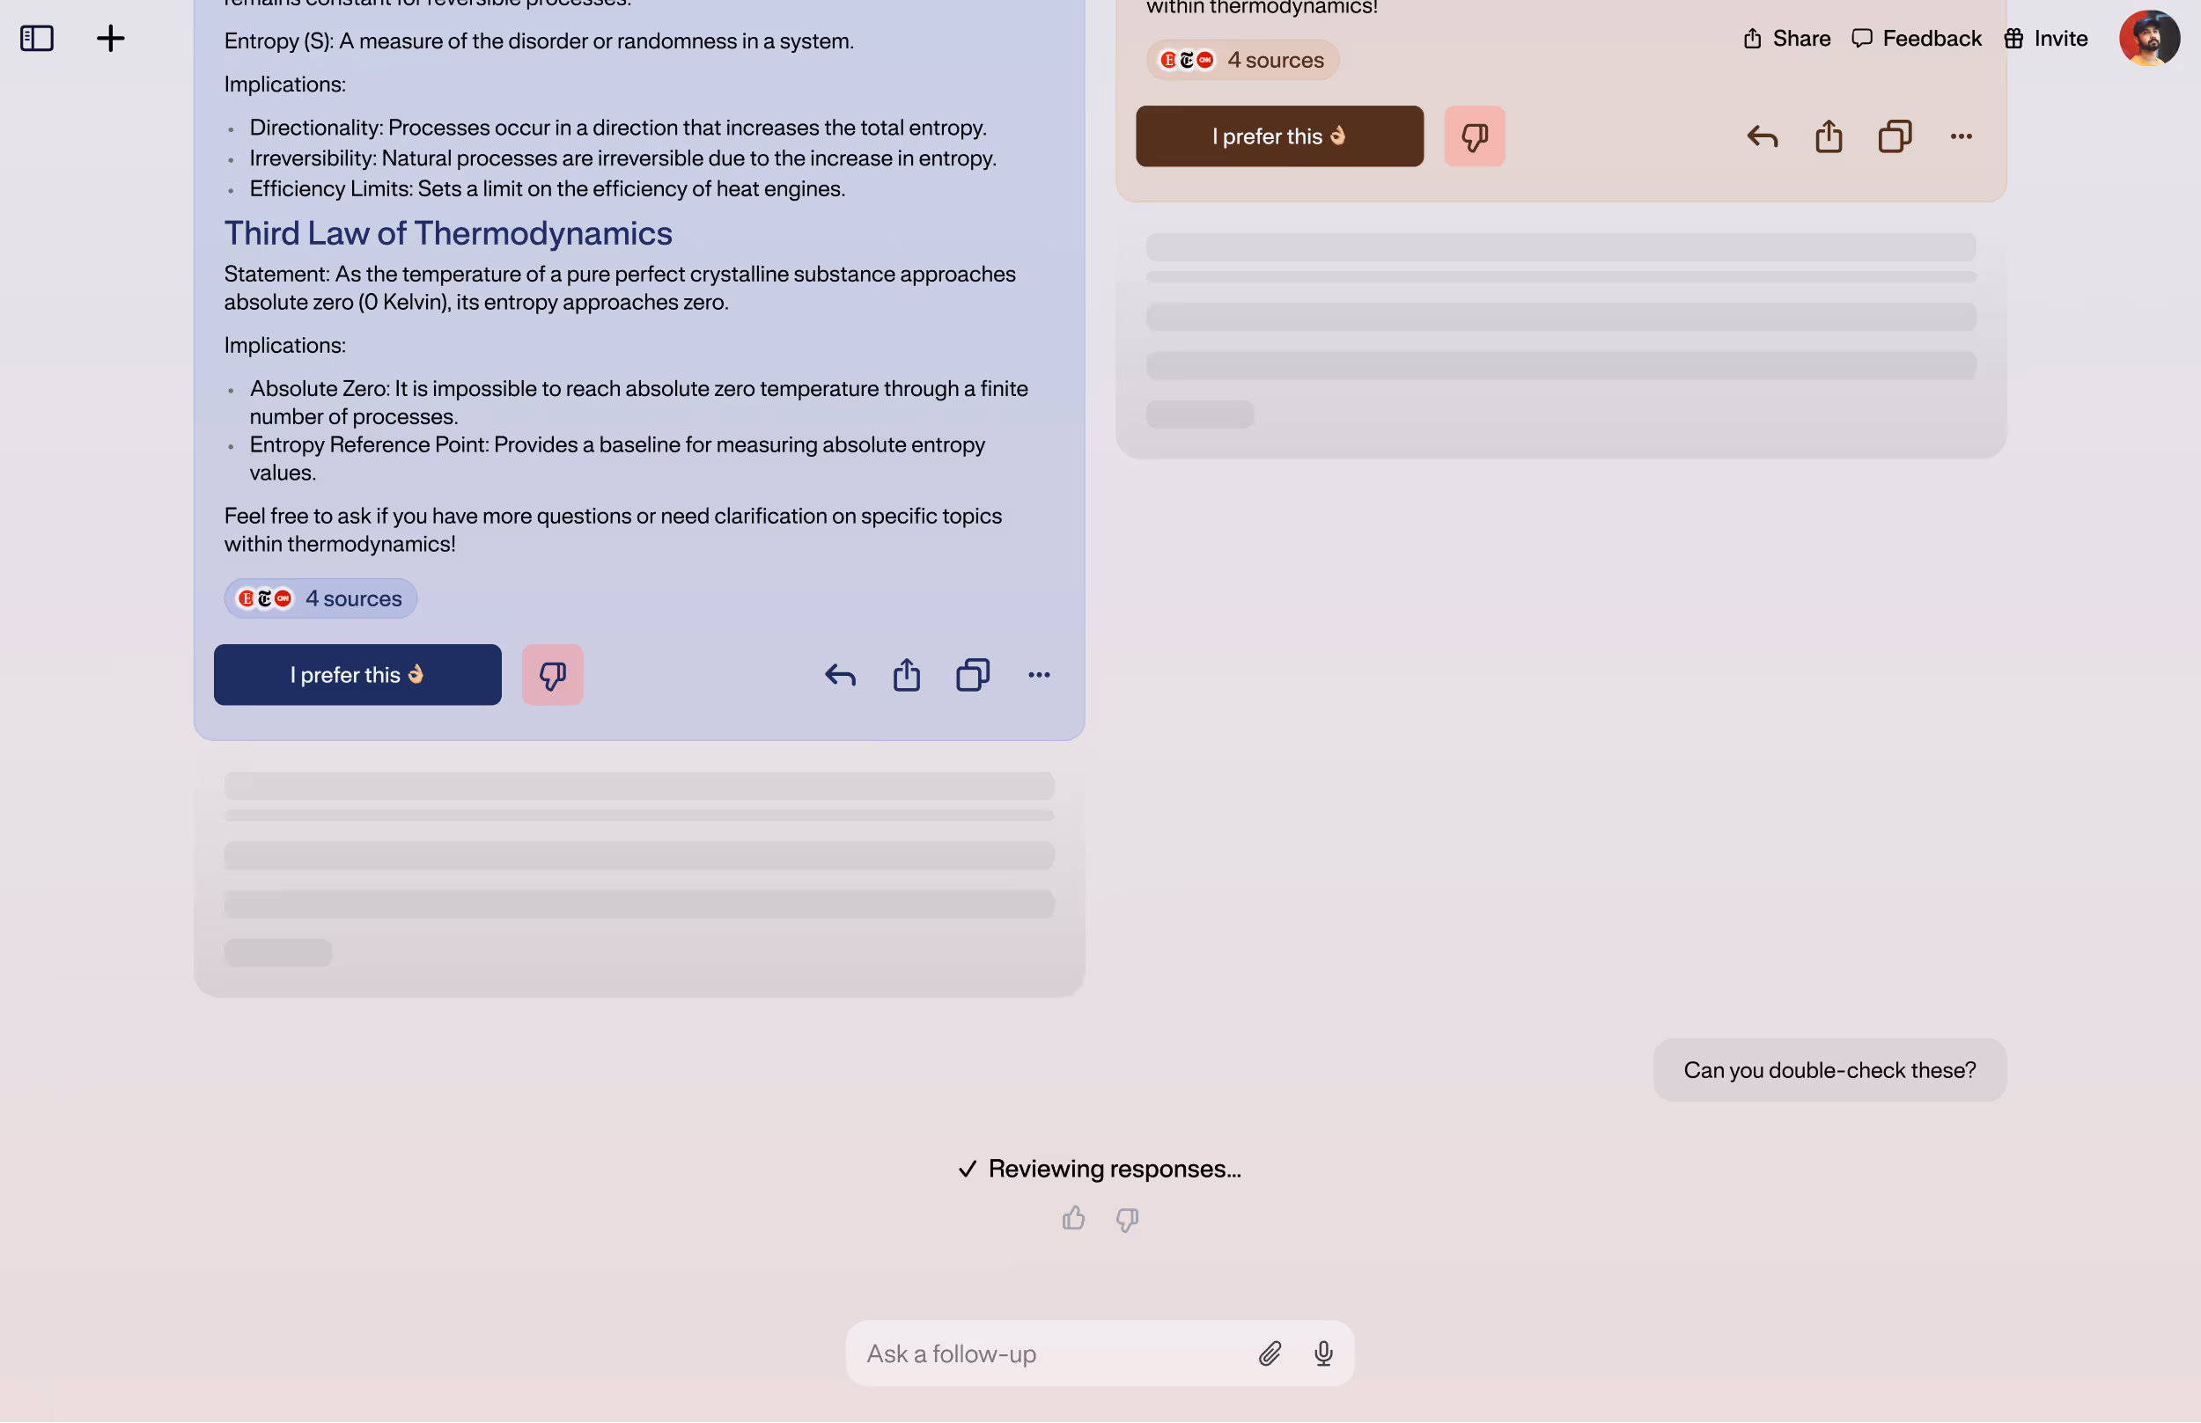
Task: Toggle the sidebar panel icon
Action: pyautogui.click(x=37, y=39)
